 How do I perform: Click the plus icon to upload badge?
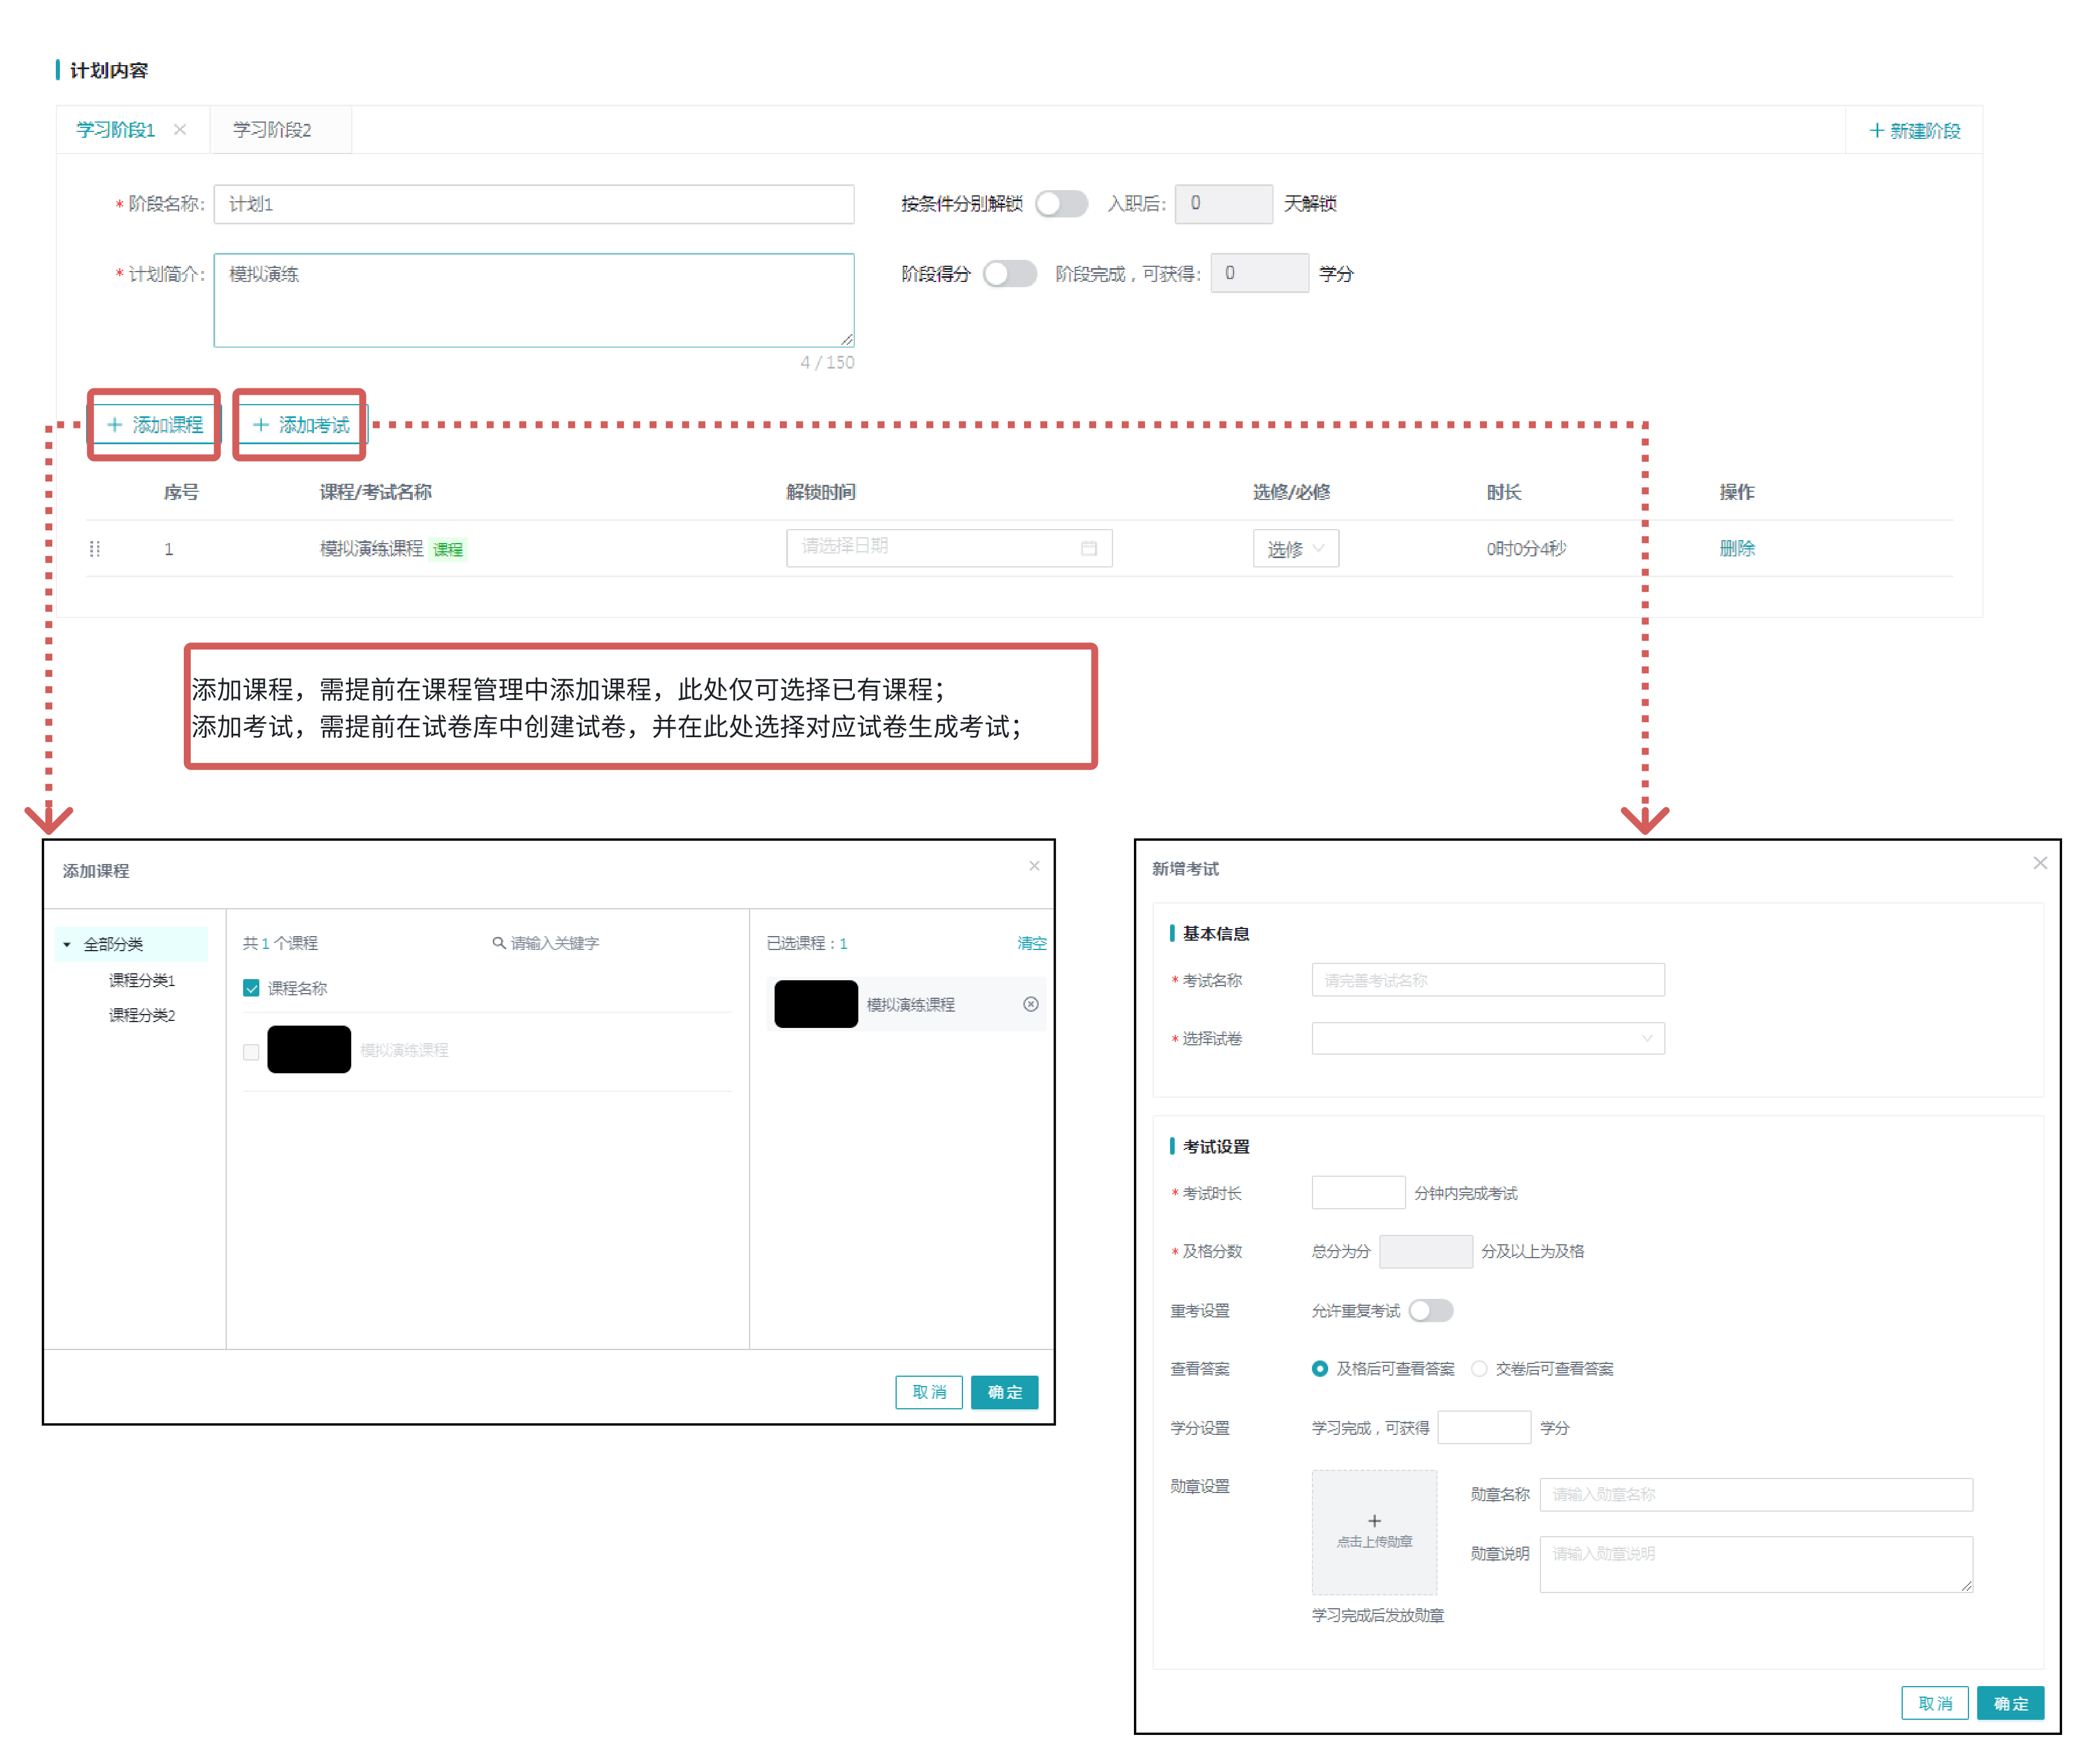pos(1374,1520)
